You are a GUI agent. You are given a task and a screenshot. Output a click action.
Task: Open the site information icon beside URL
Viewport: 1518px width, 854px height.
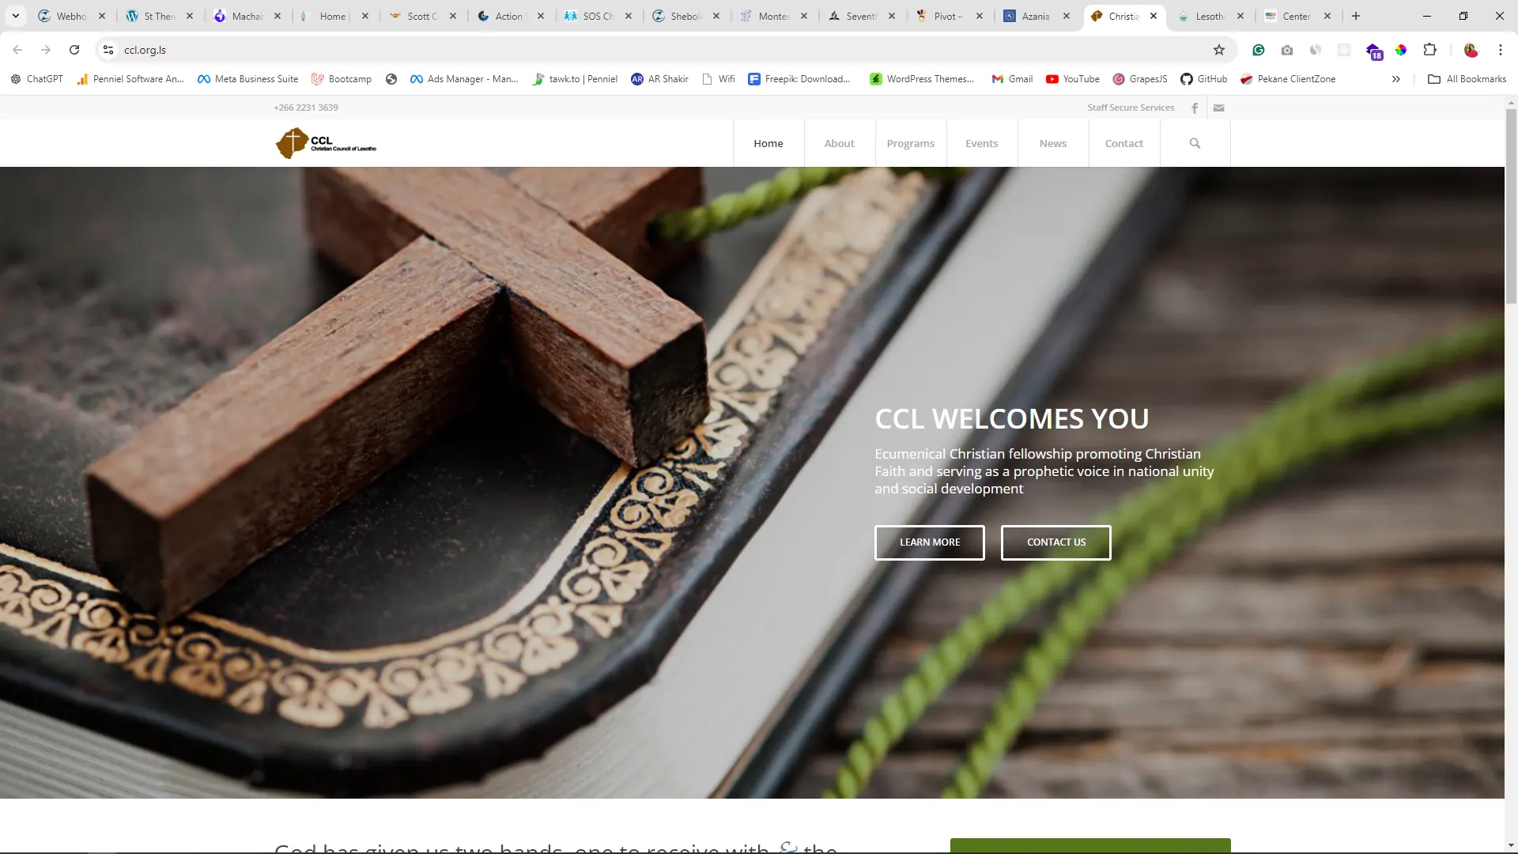pos(108,50)
